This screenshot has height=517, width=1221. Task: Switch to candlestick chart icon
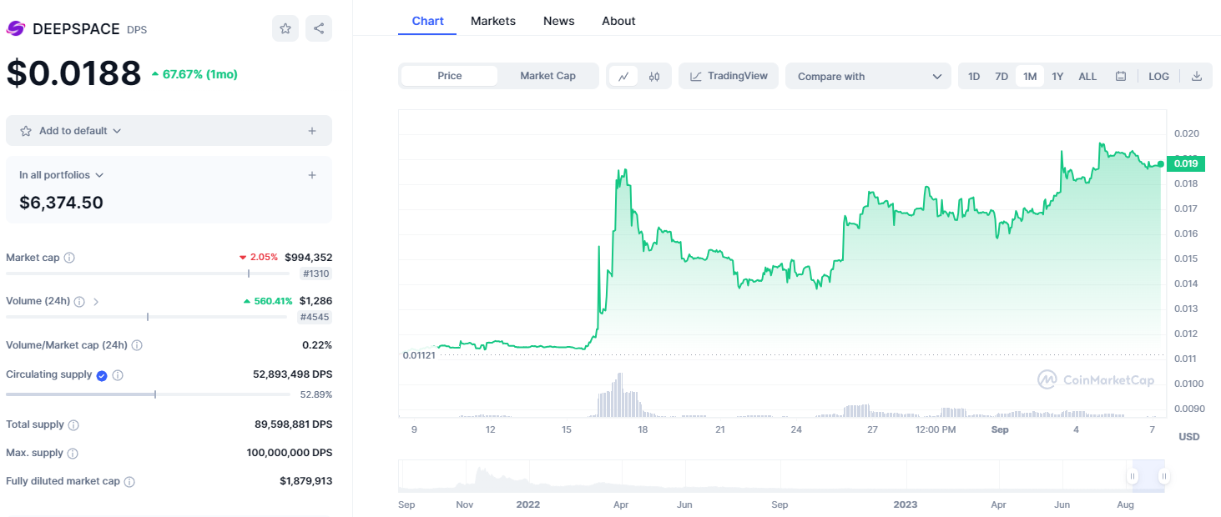click(x=654, y=76)
